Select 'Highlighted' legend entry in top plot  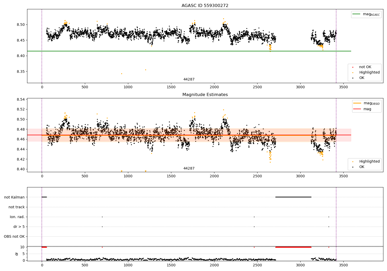(369, 73)
